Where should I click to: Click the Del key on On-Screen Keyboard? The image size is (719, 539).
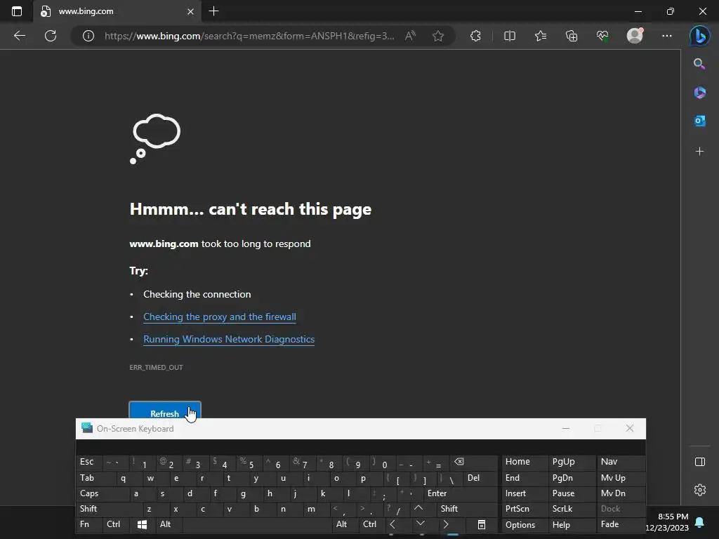coord(480,478)
